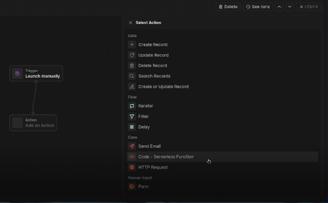This screenshot has height=203, width=328.
Task: Click the paper plane icon beside Send Email
Action: coord(132,146)
